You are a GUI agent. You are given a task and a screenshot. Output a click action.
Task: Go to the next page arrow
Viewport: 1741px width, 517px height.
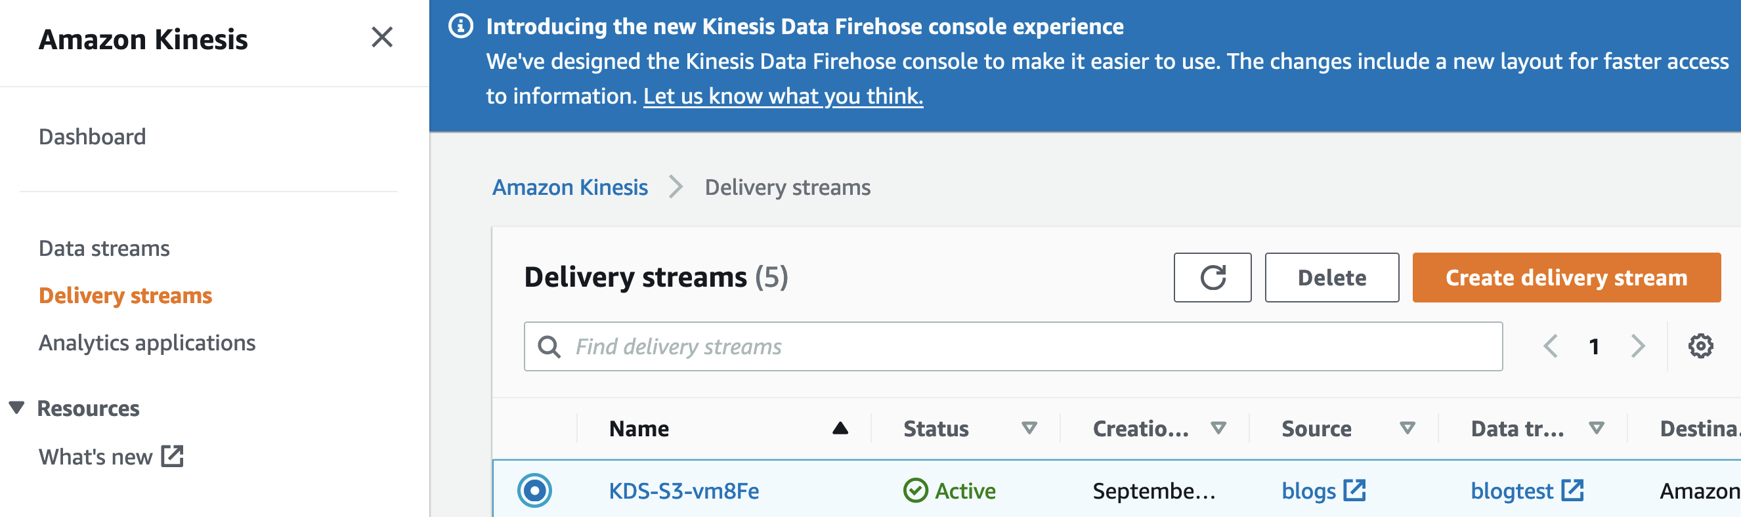(x=1637, y=346)
